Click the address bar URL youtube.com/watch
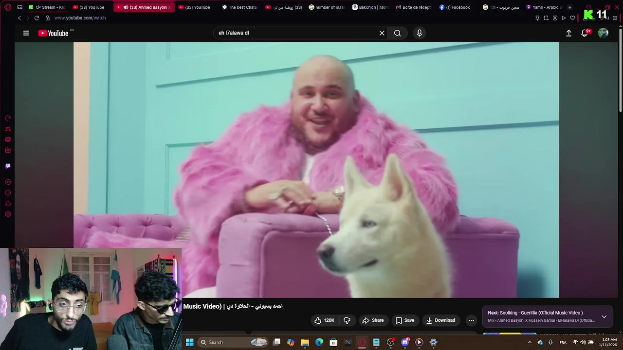Screen dimensions: 623x350 tap(80, 18)
